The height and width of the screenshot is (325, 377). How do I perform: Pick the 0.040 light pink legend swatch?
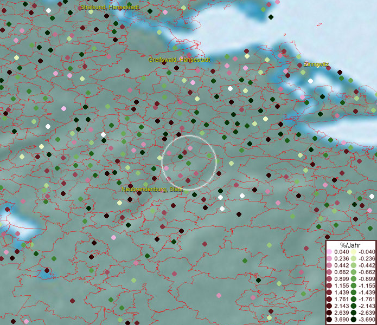(329, 252)
